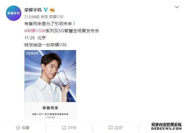
Task: Click the comment bubble icon
Action: (110, 127)
